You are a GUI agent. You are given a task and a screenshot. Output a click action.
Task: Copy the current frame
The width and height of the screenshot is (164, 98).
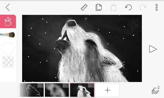tap(99, 7)
